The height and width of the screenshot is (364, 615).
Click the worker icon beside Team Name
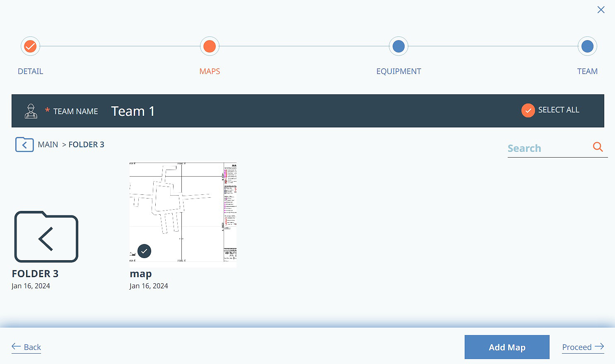coord(31,111)
